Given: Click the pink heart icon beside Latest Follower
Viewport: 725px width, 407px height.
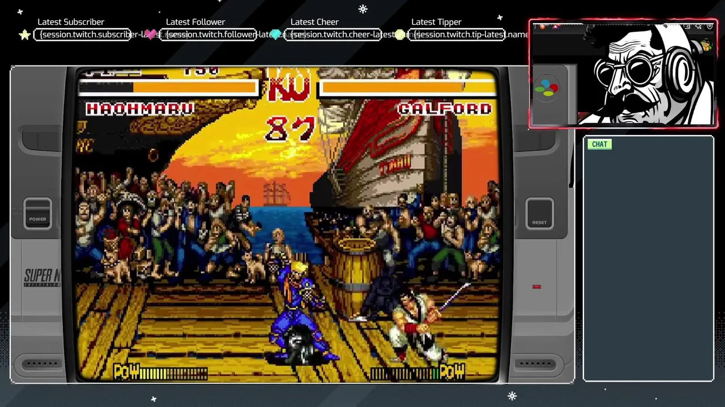Looking at the screenshot, I should [x=150, y=34].
